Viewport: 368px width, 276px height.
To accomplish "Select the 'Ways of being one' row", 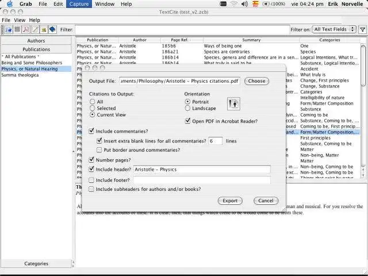I will tap(218, 46).
